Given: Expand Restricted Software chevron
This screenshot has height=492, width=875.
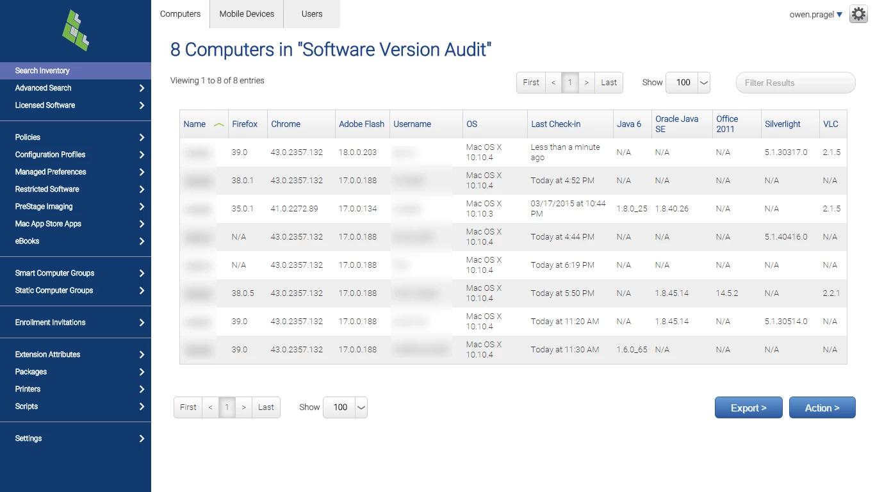Looking at the screenshot, I should (142, 189).
